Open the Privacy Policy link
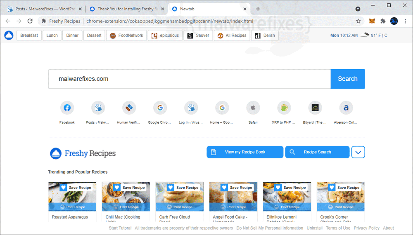The image size is (413, 235). point(366,228)
